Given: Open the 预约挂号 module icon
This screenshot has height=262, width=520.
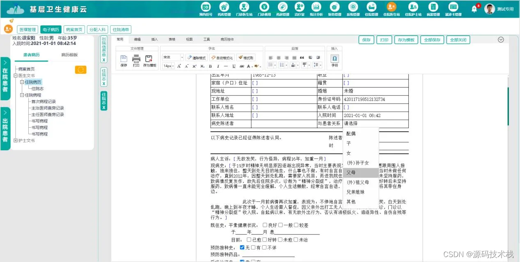Looking at the screenshot, I should (x=206, y=7).
